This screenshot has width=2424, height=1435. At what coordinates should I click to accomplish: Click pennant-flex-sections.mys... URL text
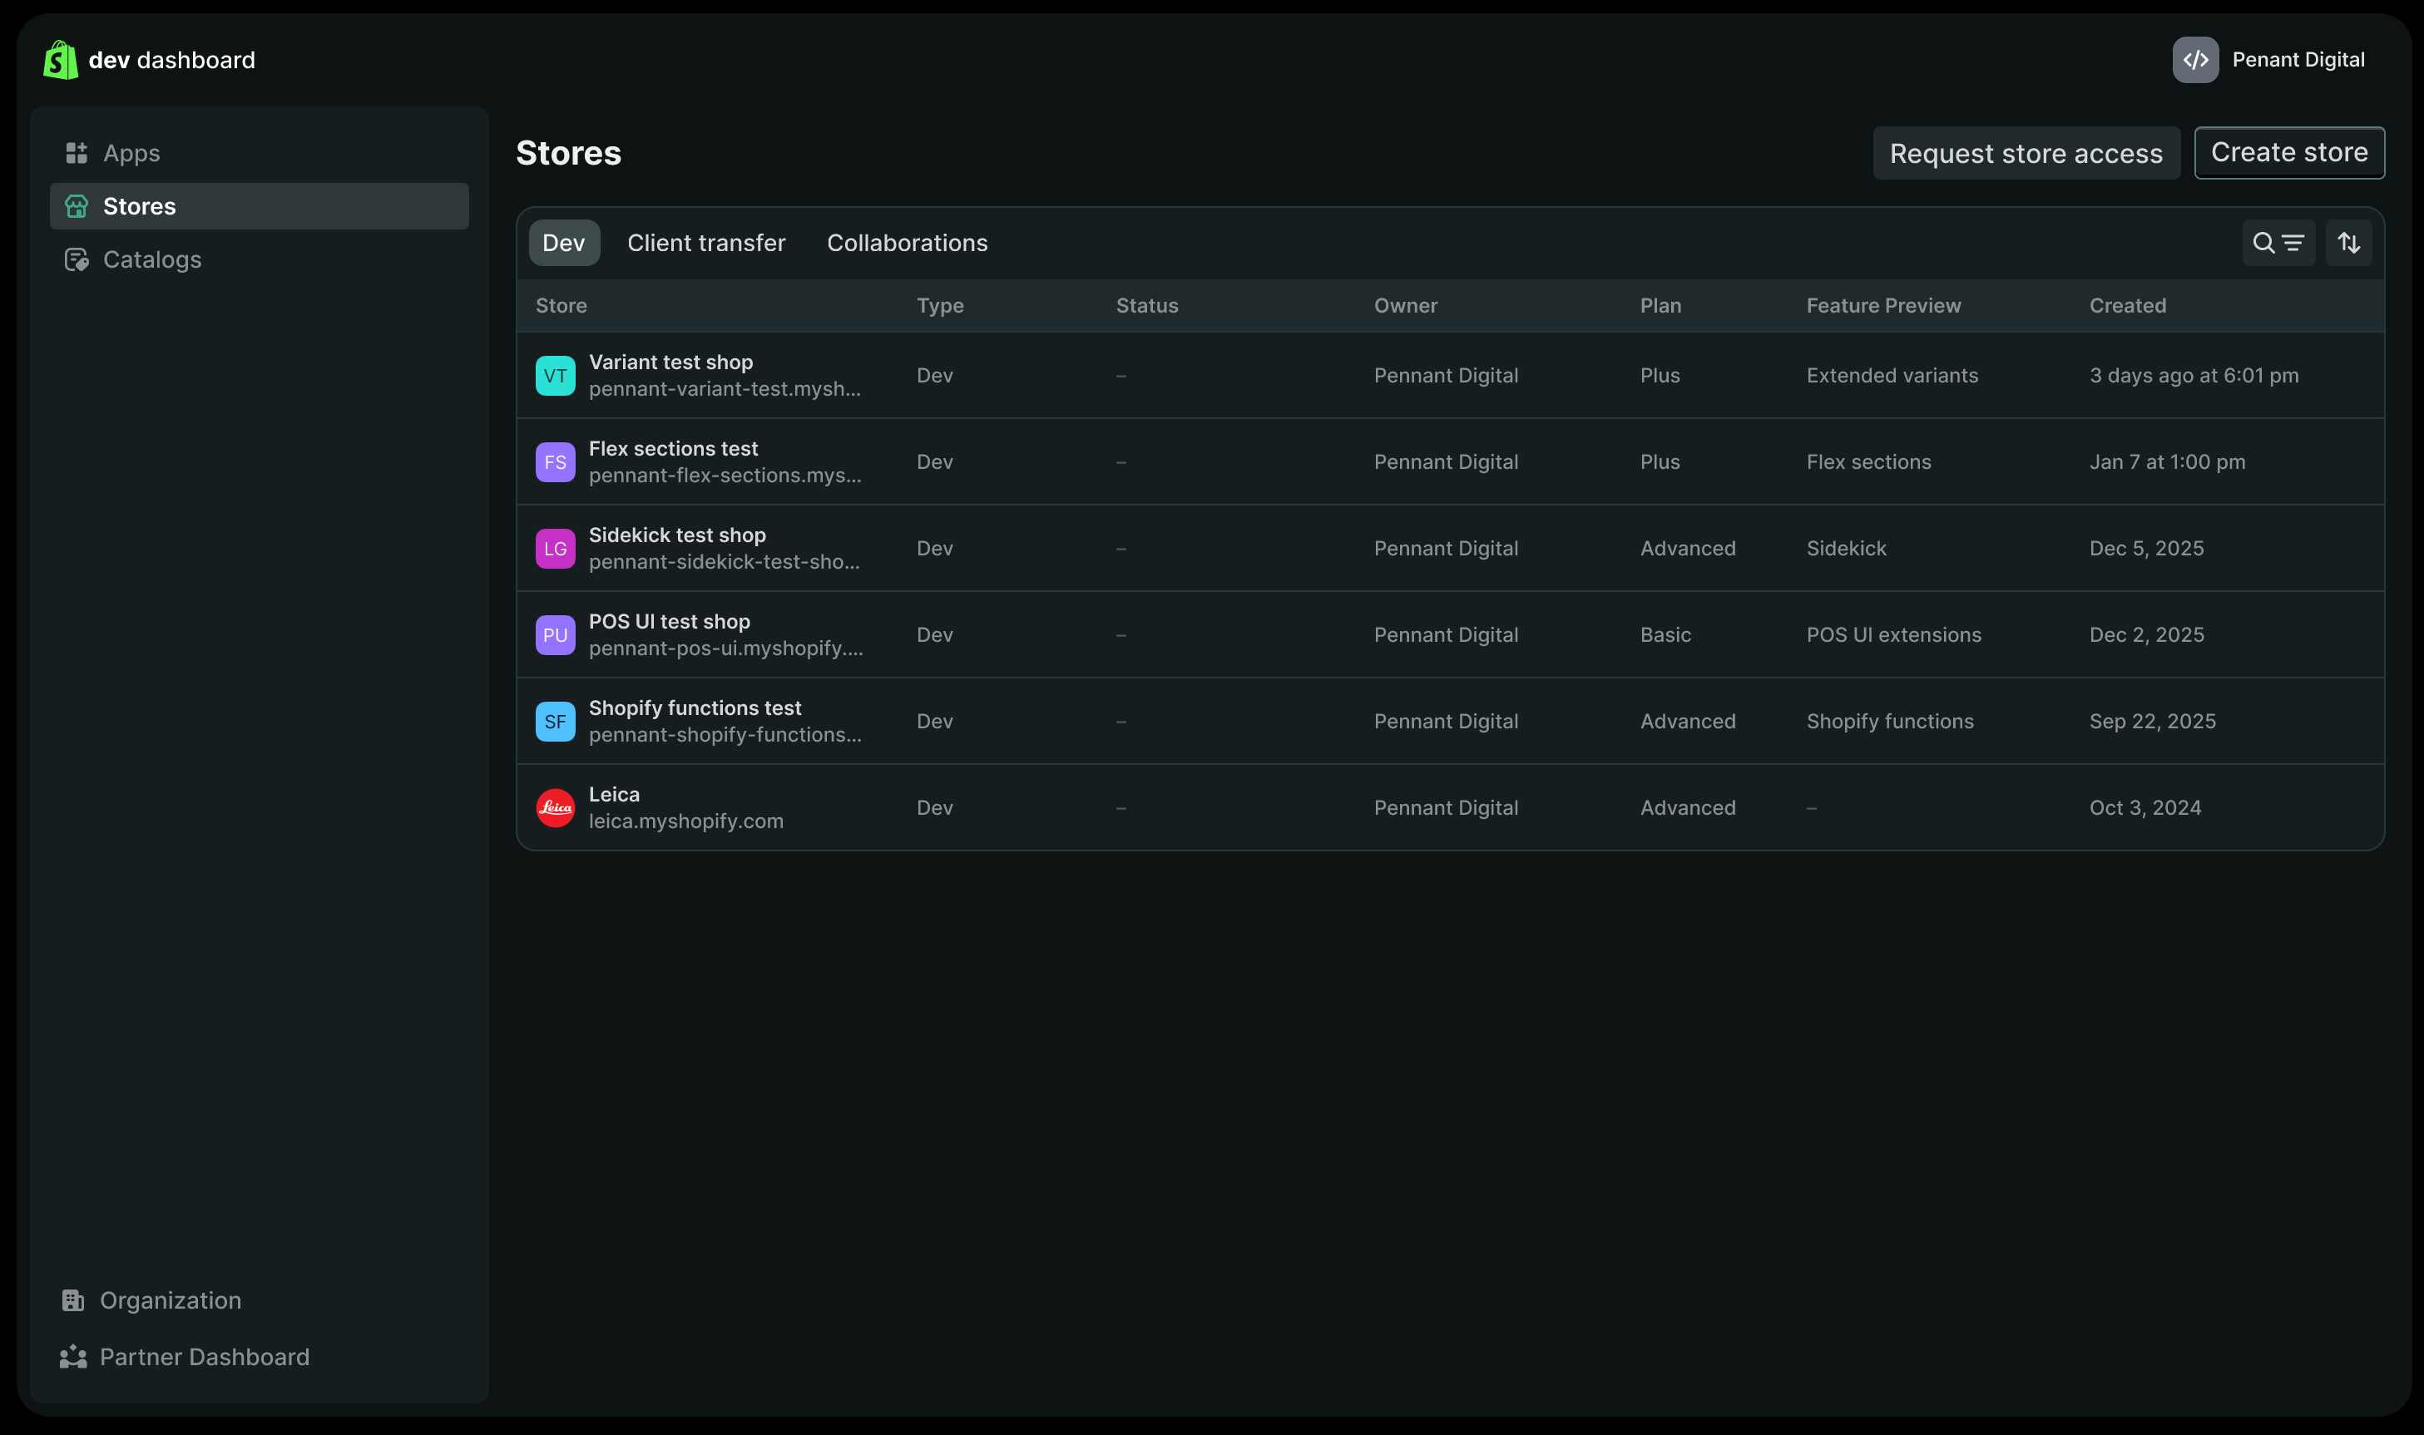coord(725,475)
